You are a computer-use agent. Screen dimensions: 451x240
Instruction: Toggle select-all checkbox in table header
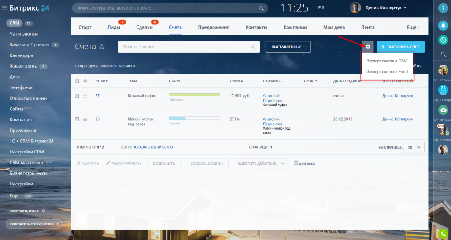pos(77,81)
